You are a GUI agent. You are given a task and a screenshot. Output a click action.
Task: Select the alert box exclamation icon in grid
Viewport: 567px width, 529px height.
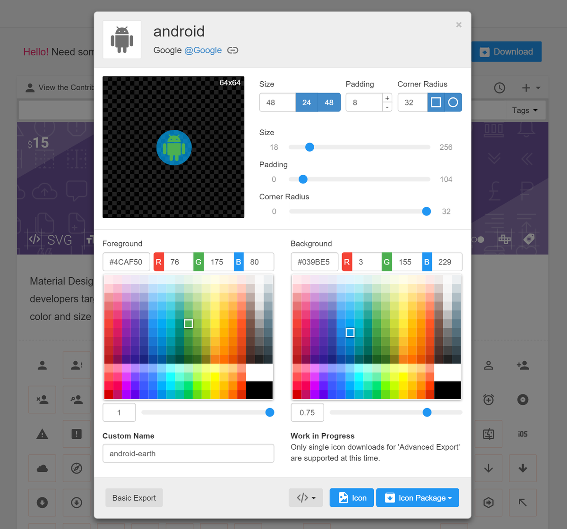click(77, 434)
